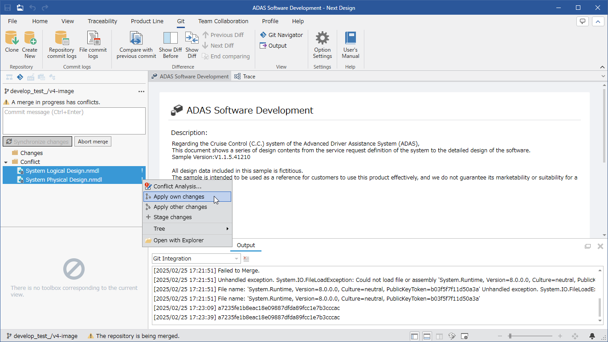Choose Apply other changes
The image size is (608, 342).
pos(187,207)
